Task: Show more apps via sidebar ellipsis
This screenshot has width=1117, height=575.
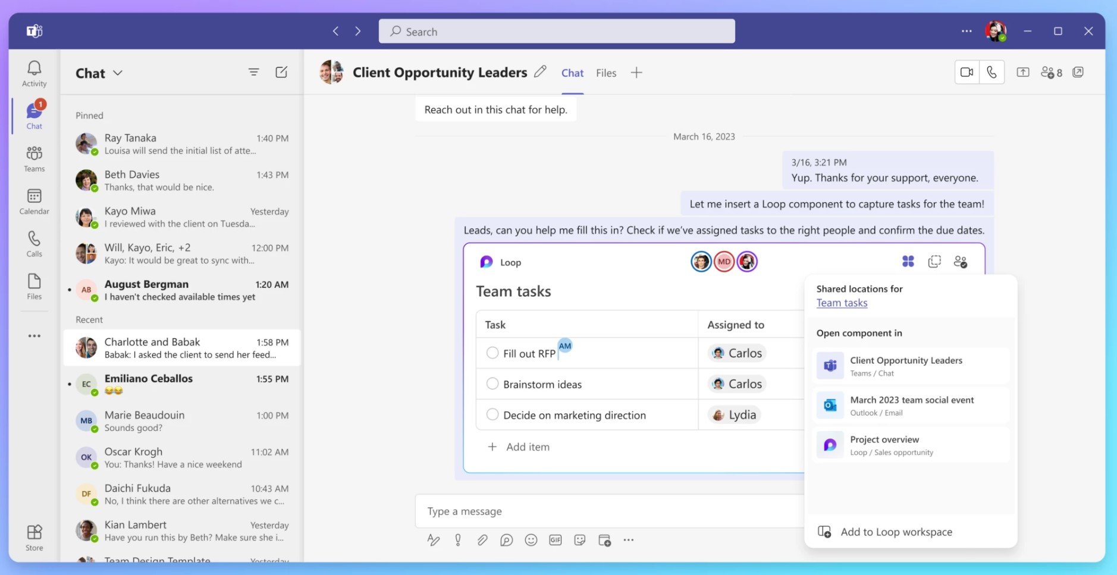Action: pos(34,336)
